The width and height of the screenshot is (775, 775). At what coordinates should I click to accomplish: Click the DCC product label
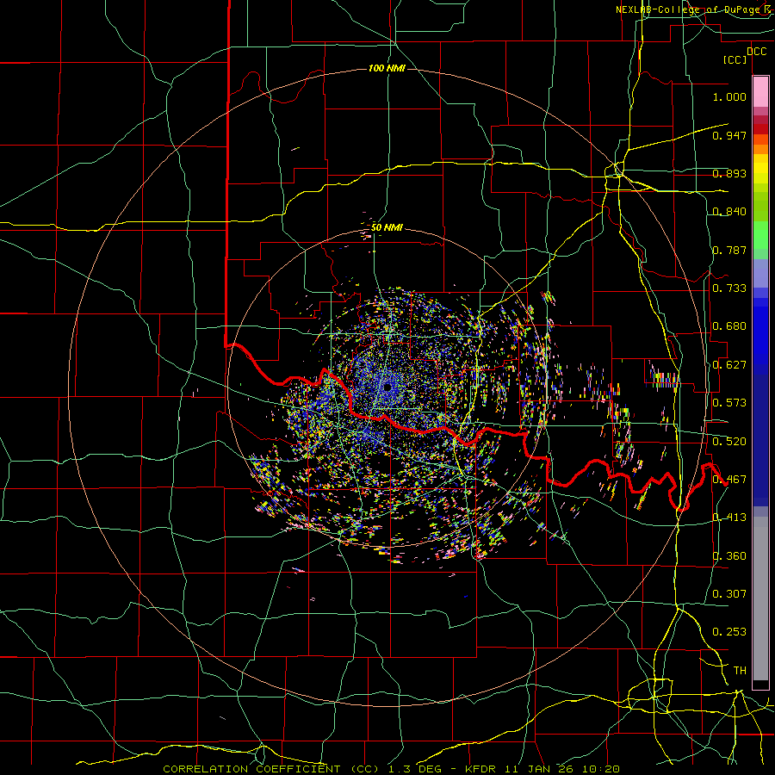pos(756,52)
